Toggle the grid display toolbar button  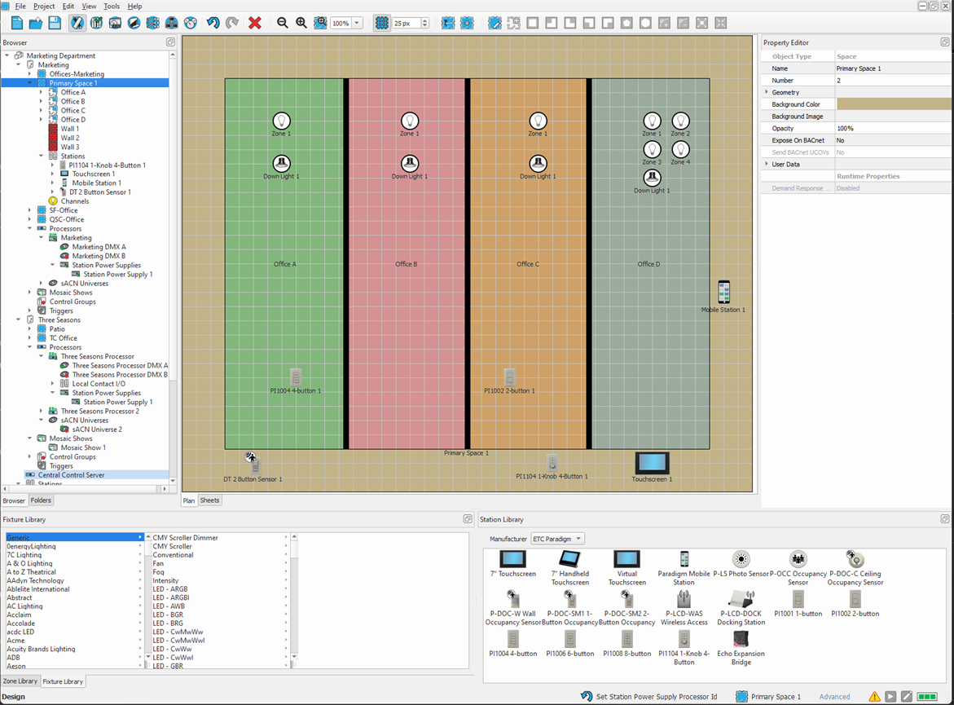[381, 23]
